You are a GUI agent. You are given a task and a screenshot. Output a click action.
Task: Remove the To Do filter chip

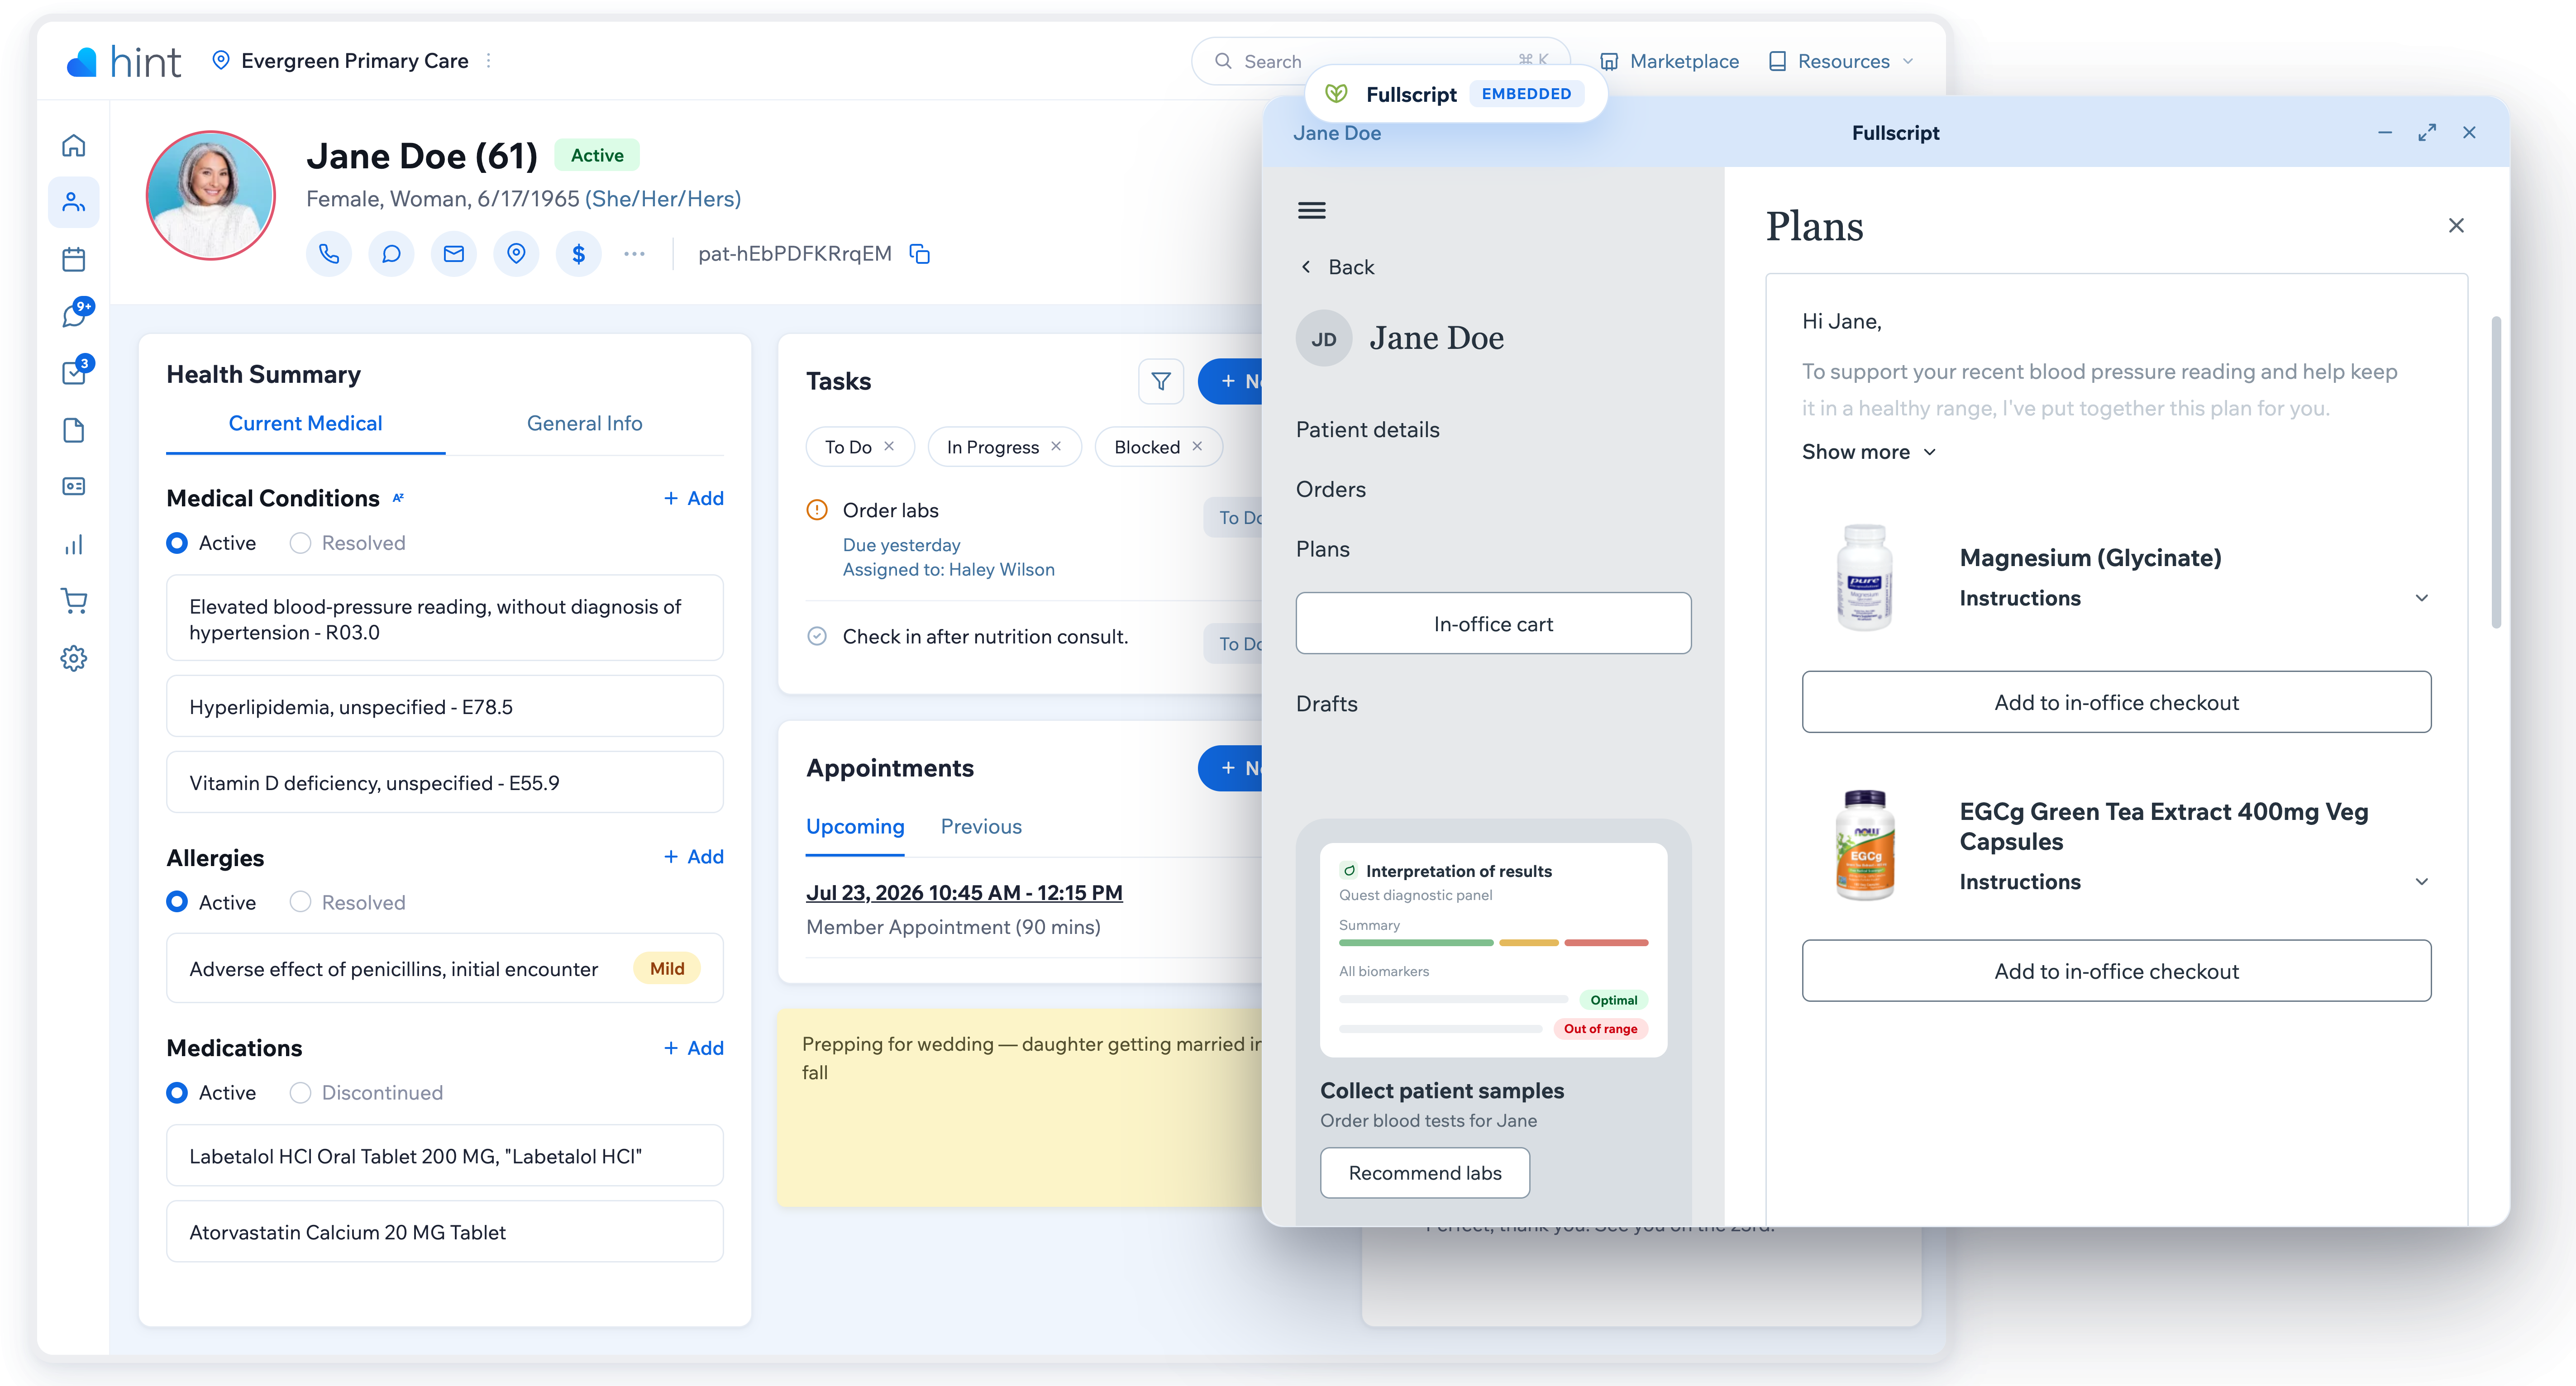coord(889,446)
